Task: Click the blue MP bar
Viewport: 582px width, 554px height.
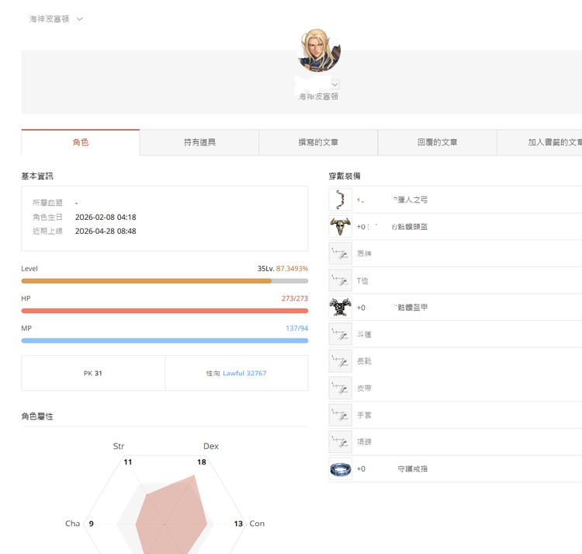Action: pos(165,341)
